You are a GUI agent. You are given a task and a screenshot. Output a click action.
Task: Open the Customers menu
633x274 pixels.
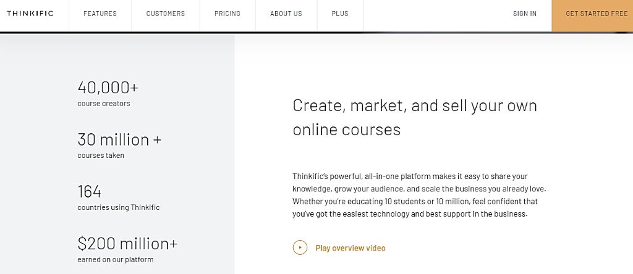[x=166, y=14]
